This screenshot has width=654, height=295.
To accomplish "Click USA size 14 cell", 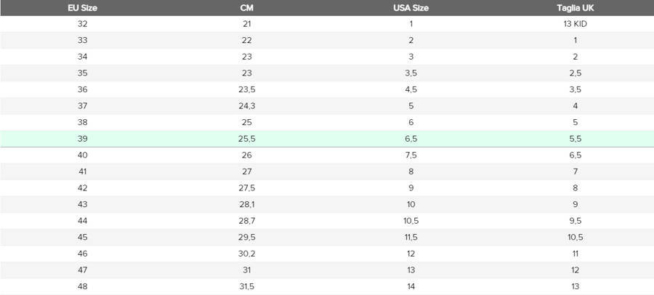I will (411, 286).
